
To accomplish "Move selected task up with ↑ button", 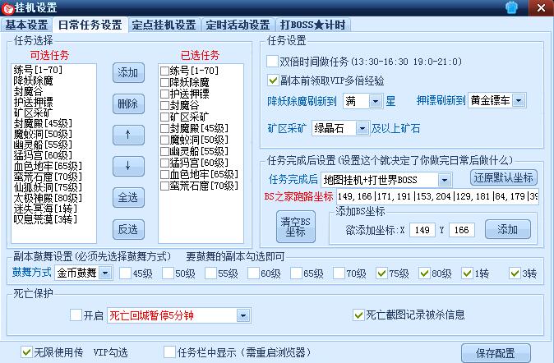I will [x=128, y=135].
